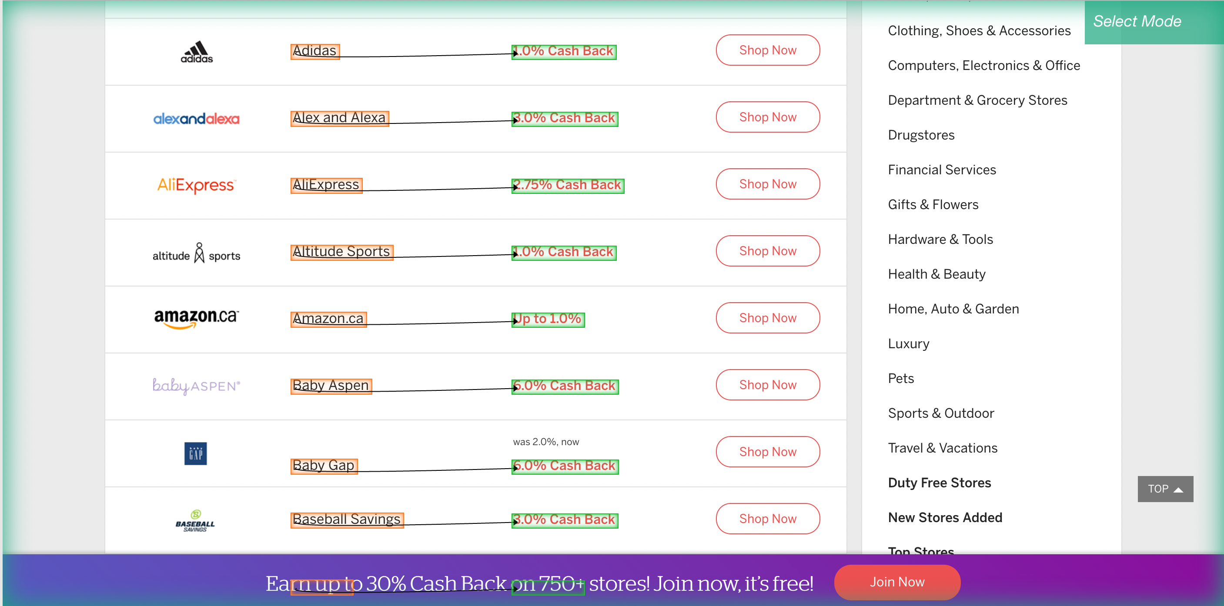Click the Baby Gap logo icon
The width and height of the screenshot is (1224, 606).
pyautogui.click(x=195, y=452)
